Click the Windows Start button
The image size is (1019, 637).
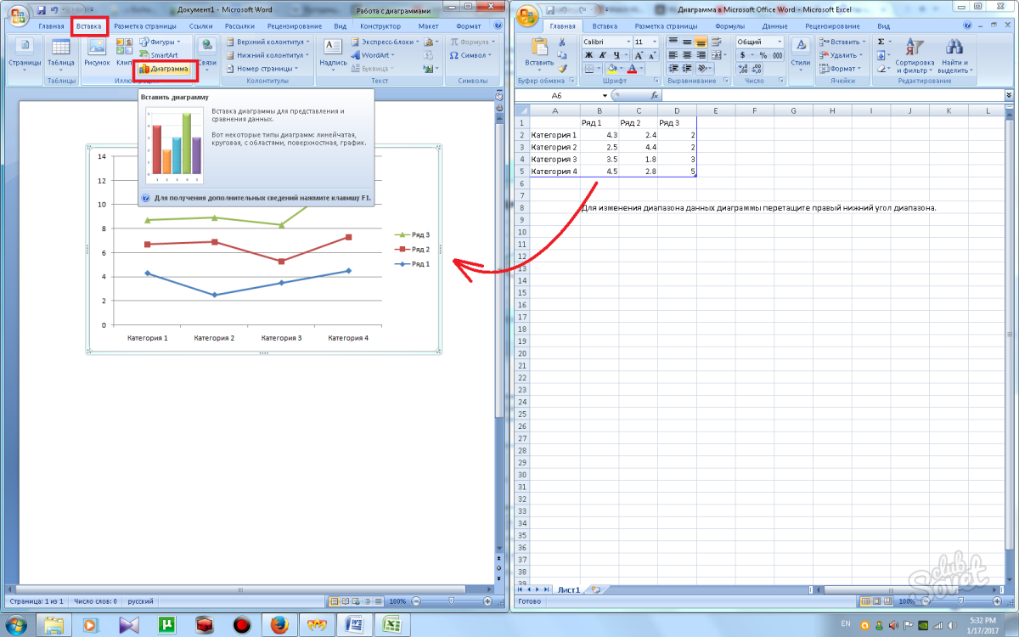pyautogui.click(x=17, y=625)
